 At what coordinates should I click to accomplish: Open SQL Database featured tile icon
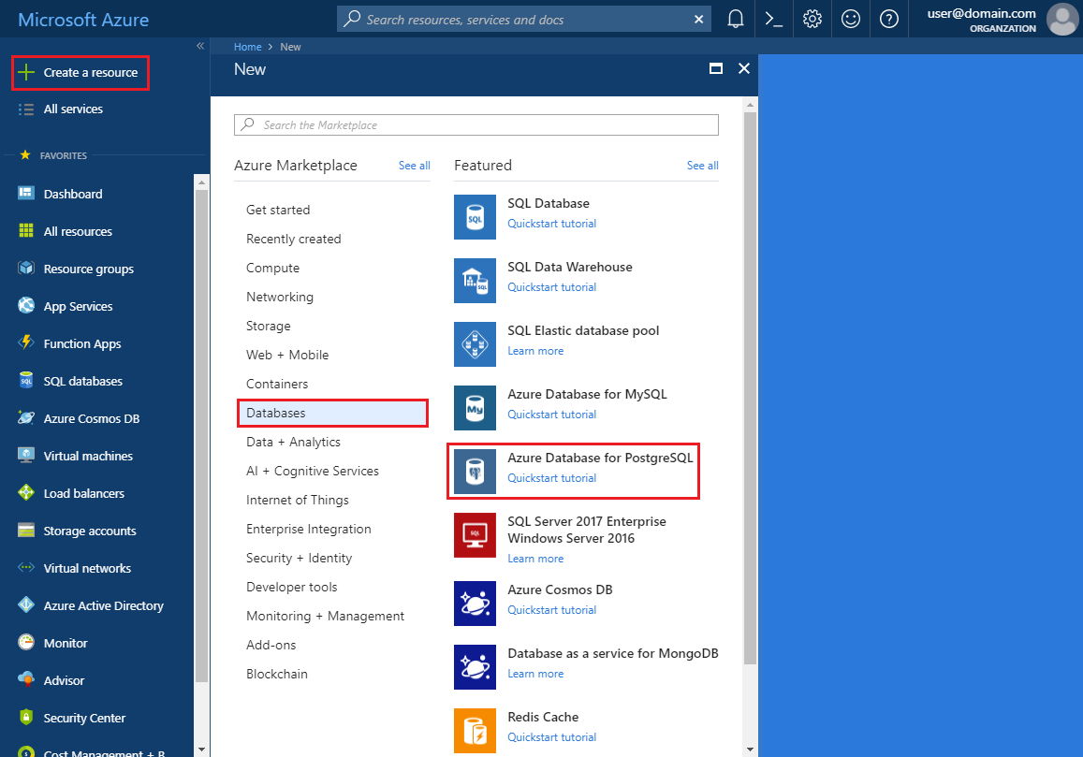point(475,217)
